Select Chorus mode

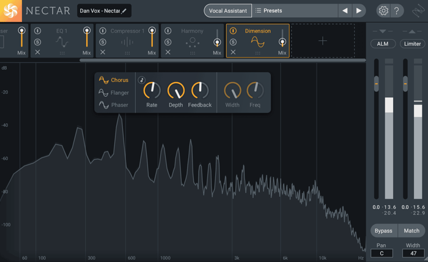click(114, 80)
